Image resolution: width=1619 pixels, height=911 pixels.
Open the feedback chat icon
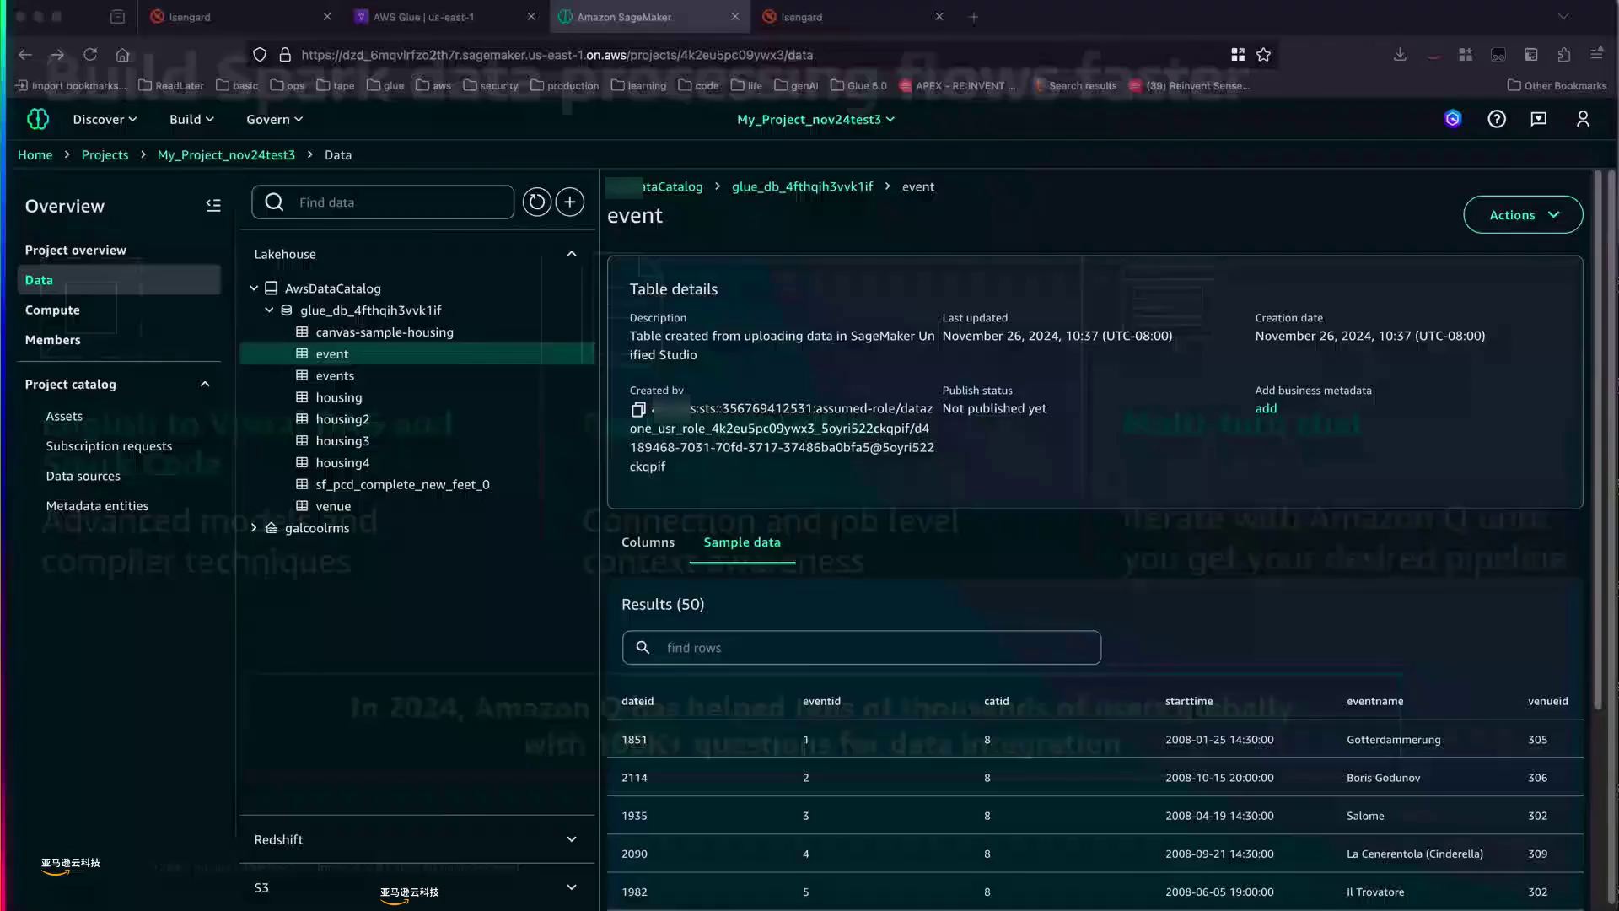pyautogui.click(x=1539, y=119)
